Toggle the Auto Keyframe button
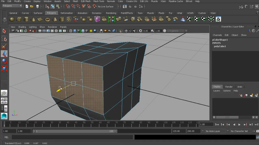 (253, 131)
